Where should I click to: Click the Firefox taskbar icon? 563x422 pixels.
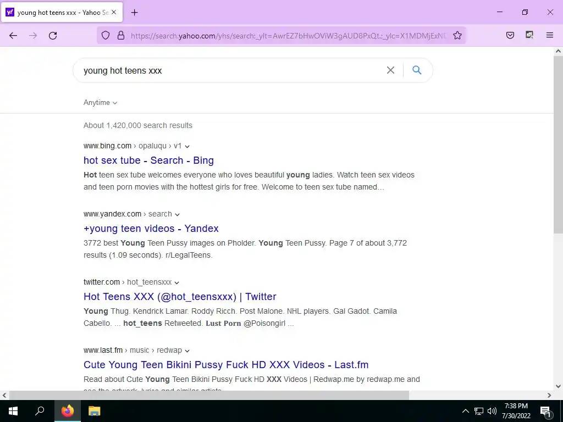68,411
